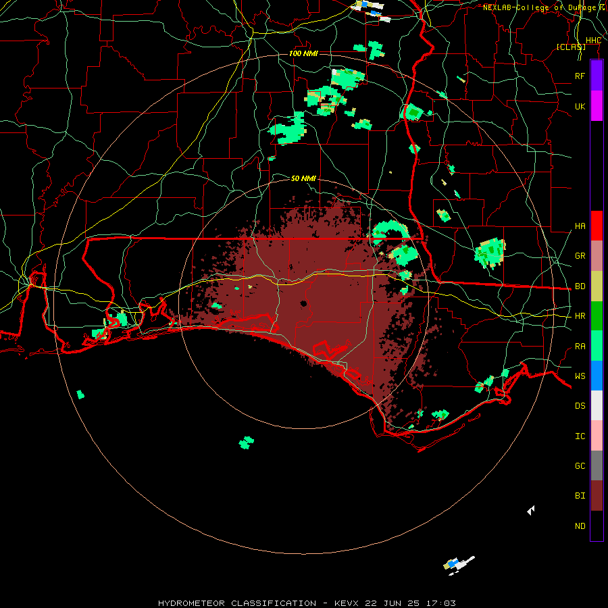
Task: Select the white DS legend swatch
Action: click(x=597, y=405)
